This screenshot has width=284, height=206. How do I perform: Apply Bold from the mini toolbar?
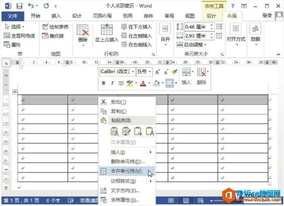pos(104,83)
